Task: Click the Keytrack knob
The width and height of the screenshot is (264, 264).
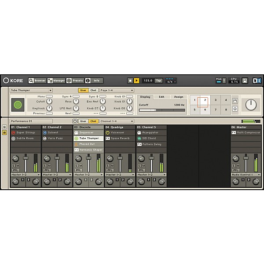Action: 49,108
